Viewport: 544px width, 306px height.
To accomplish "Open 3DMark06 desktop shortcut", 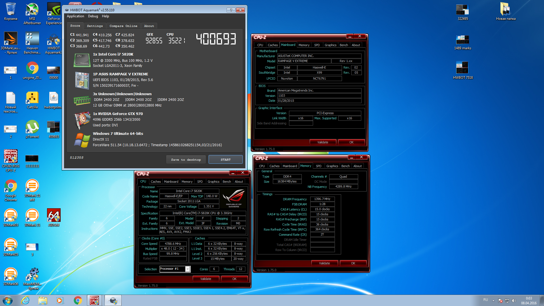I will 11,277.
